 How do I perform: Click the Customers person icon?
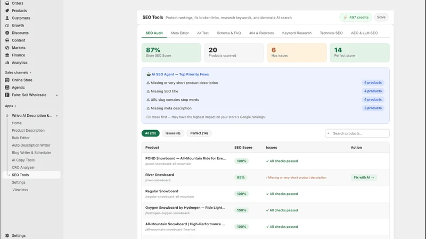[7, 18]
